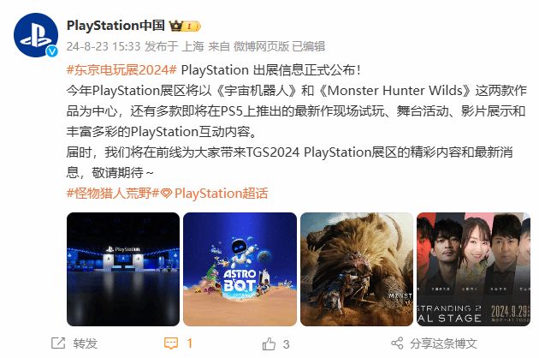The height and width of the screenshot is (358, 539).
Task: Like the post with the thumbs-up icon
Action: [269, 343]
